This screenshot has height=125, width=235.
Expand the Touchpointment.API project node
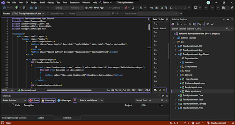(x=176, y=46)
